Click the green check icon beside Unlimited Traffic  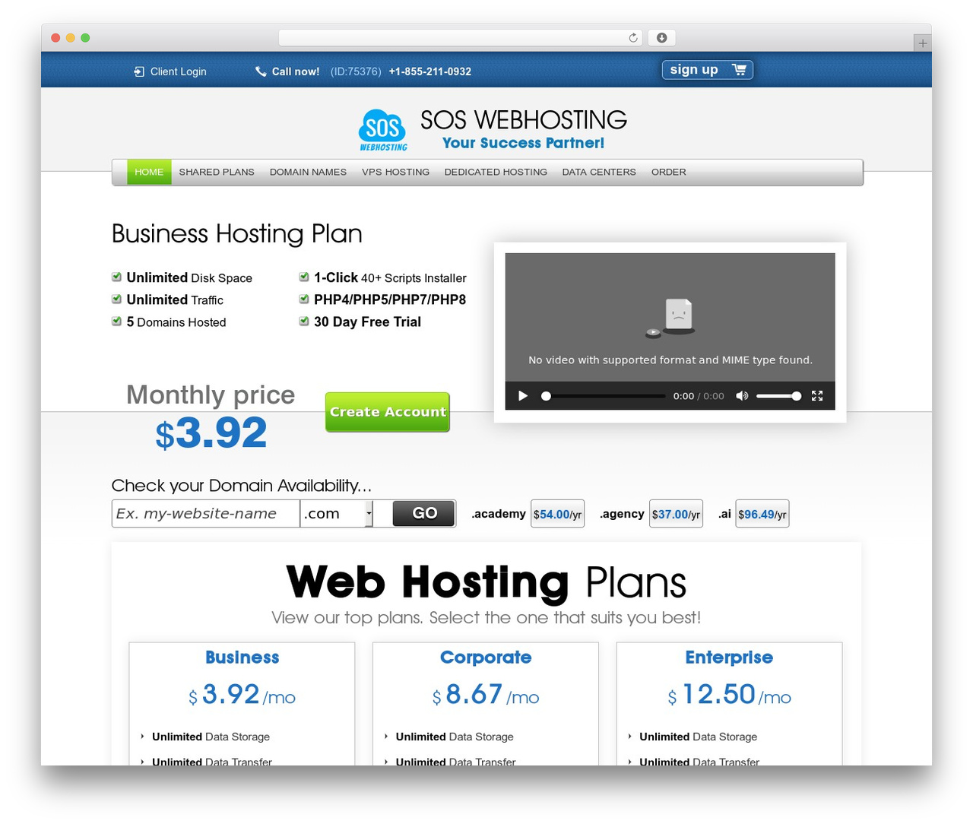click(x=116, y=299)
